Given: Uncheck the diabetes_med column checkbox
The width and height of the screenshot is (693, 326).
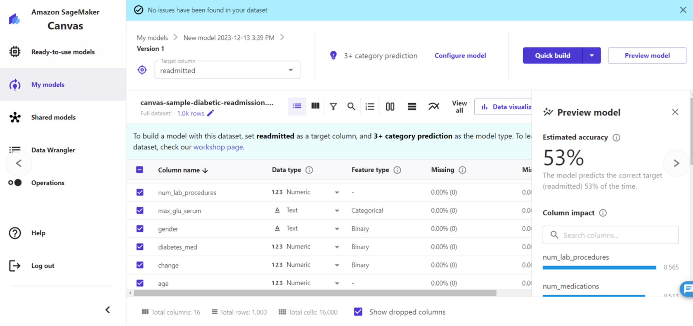Looking at the screenshot, I should (x=140, y=247).
